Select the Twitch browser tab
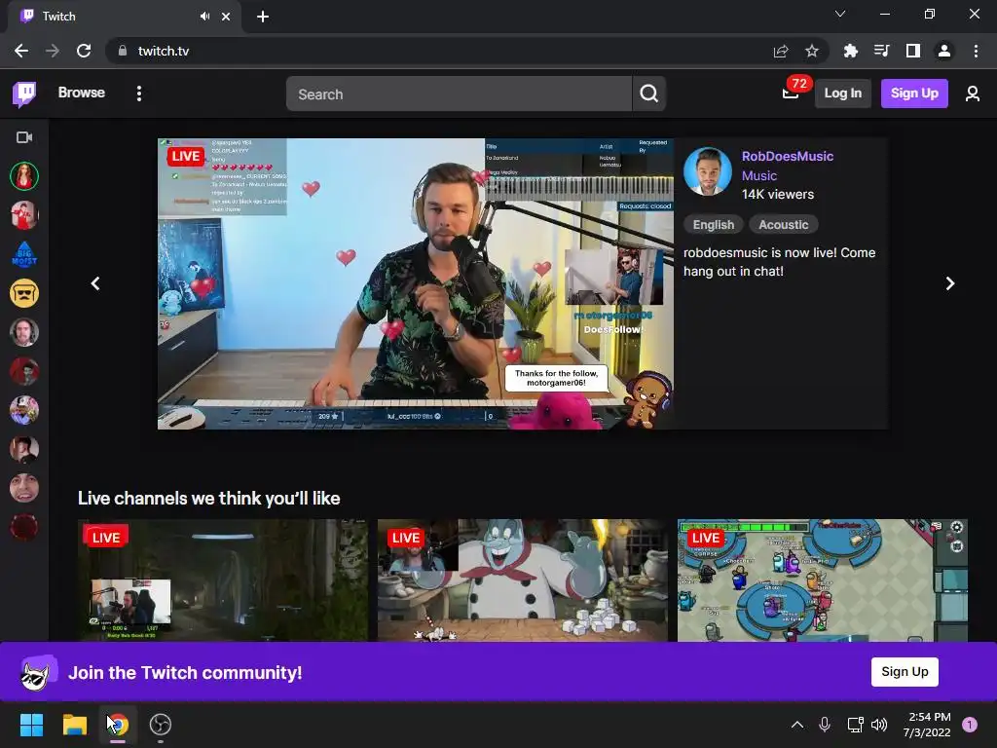The image size is (997, 748). 124,17
